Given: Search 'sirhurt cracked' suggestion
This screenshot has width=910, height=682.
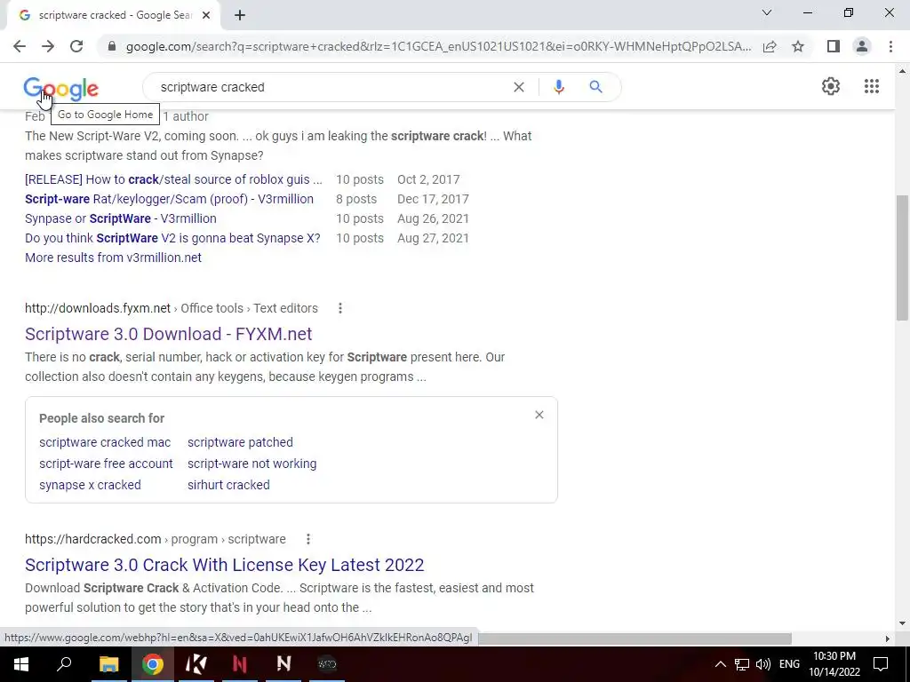Looking at the screenshot, I should click(x=228, y=485).
